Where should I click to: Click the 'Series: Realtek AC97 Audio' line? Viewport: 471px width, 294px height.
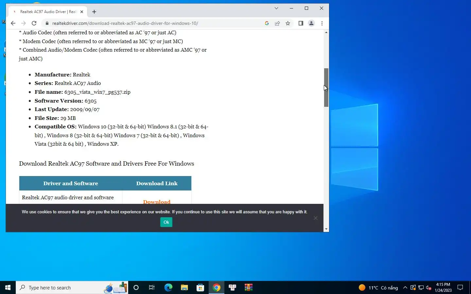click(68, 83)
